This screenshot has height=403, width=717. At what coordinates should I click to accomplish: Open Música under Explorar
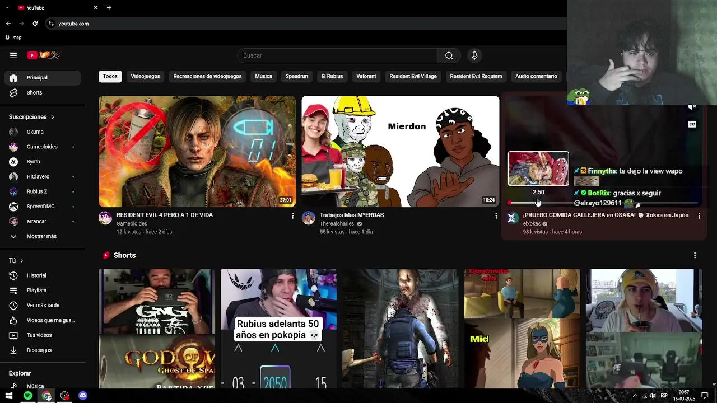click(x=43, y=386)
